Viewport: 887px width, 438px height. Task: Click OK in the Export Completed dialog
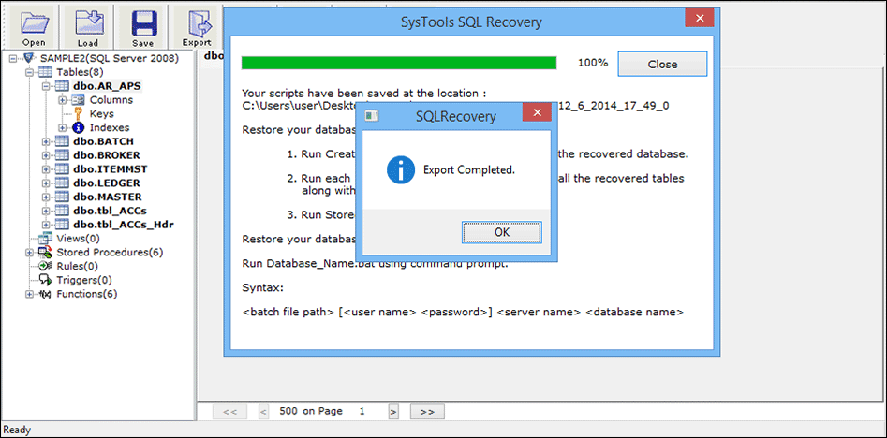[x=502, y=232]
